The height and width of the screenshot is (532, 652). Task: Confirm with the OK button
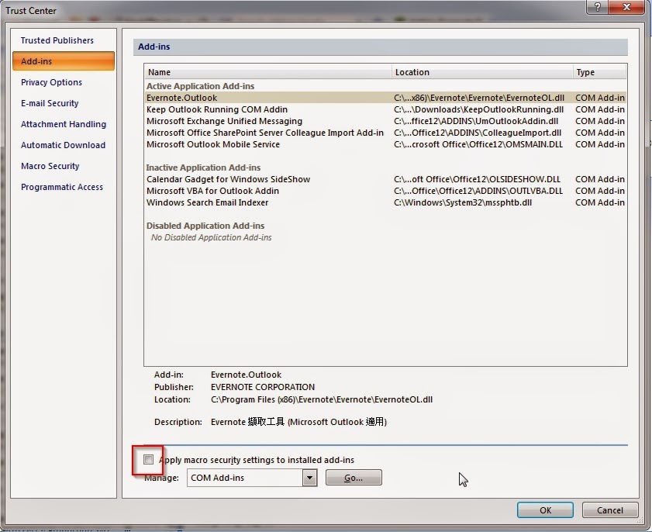click(545, 510)
